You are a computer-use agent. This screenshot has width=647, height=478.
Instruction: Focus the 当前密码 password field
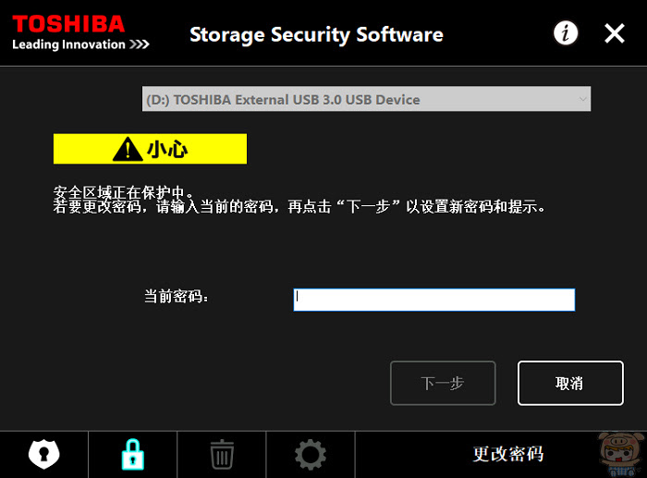pyautogui.click(x=434, y=300)
